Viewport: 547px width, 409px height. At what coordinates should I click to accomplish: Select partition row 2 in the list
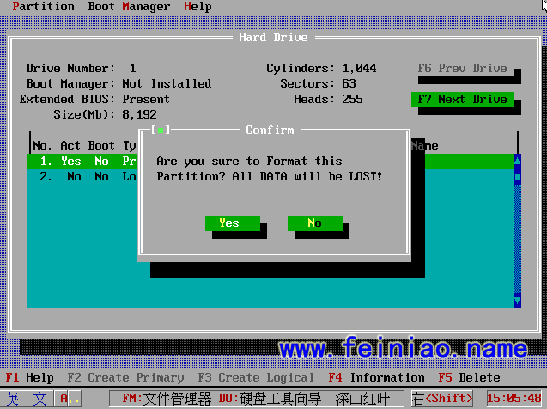click(270, 177)
